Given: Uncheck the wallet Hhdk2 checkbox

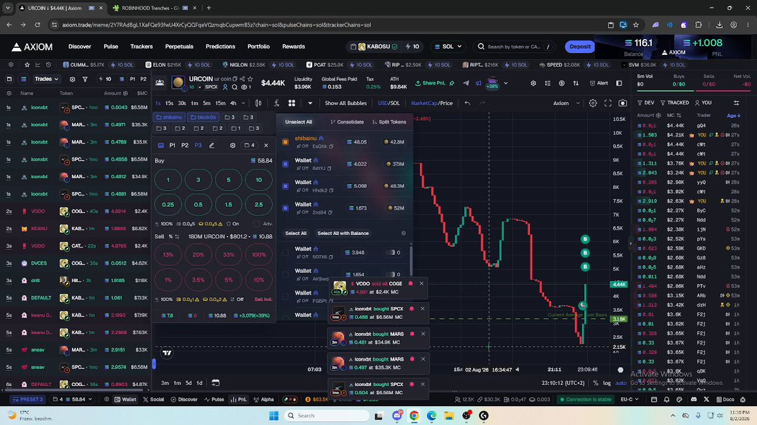Looking at the screenshot, I should click(285, 186).
